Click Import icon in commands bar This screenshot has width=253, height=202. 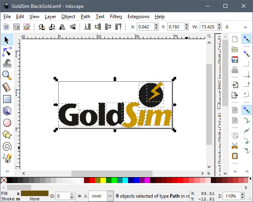coord(235,85)
